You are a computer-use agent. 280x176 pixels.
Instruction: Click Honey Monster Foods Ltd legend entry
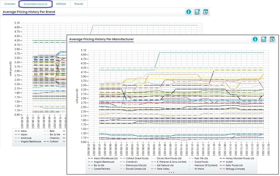237,158
